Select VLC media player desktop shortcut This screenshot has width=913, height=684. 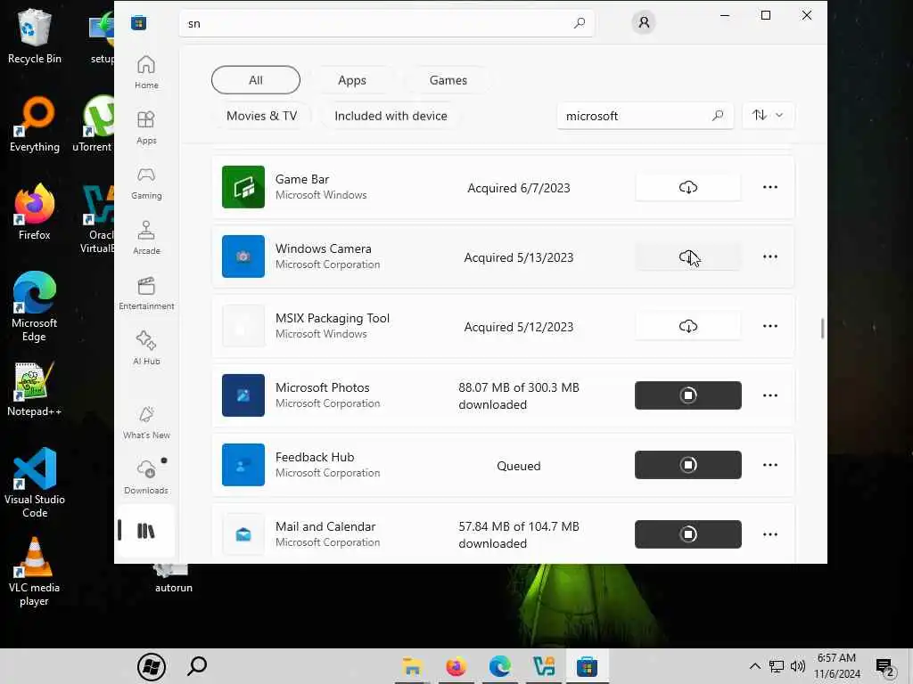(x=35, y=572)
